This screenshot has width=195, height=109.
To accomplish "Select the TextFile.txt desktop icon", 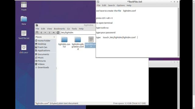I will pos(24,35).
